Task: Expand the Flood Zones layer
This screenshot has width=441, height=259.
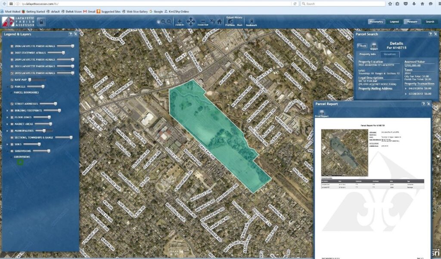Action: pyautogui.click(x=7, y=117)
